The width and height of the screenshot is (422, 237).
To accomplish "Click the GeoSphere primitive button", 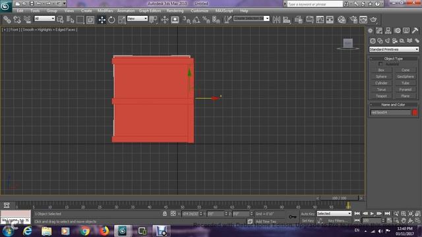I will point(406,76).
